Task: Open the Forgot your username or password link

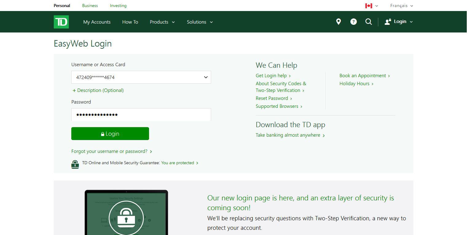Action: click(109, 151)
